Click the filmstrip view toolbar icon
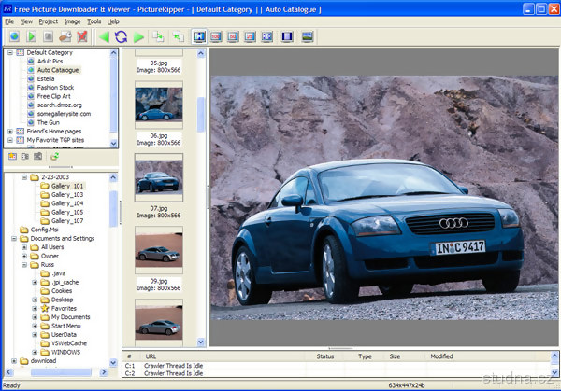The width and height of the screenshot is (561, 391). 287,37
